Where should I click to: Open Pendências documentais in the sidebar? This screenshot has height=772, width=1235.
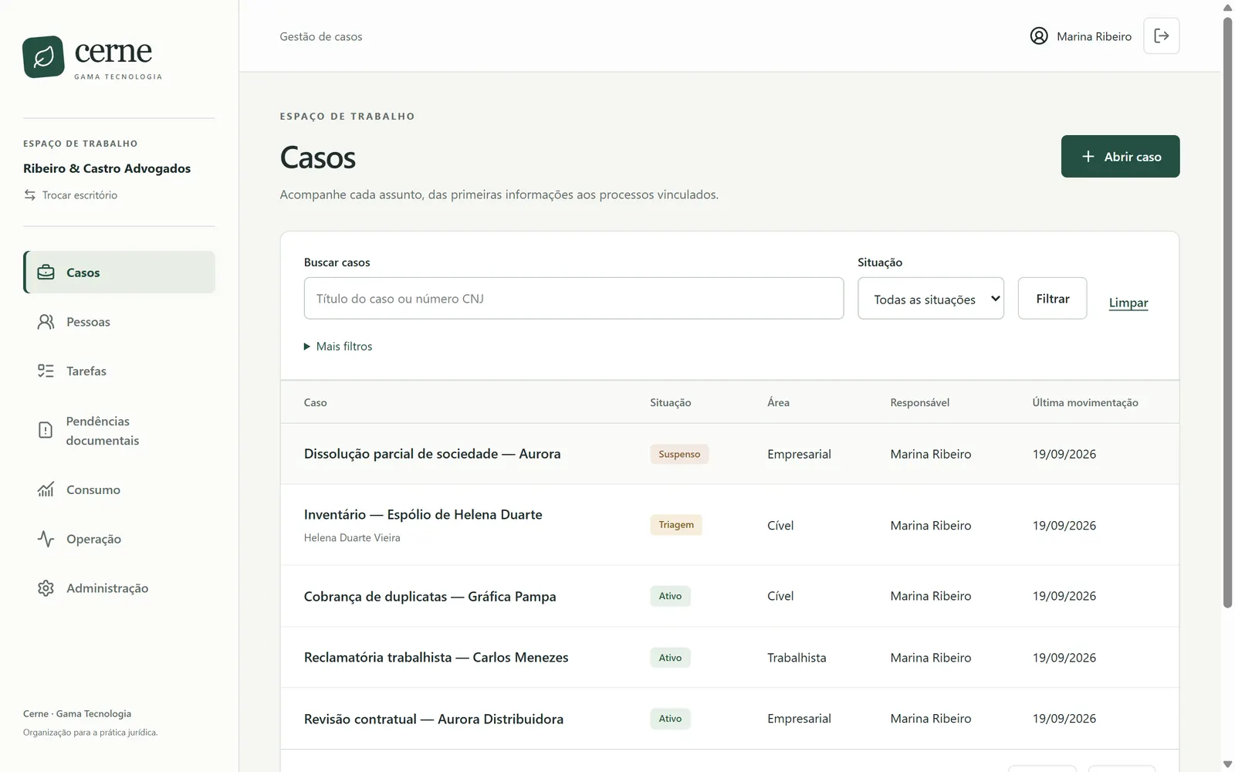[119, 431]
